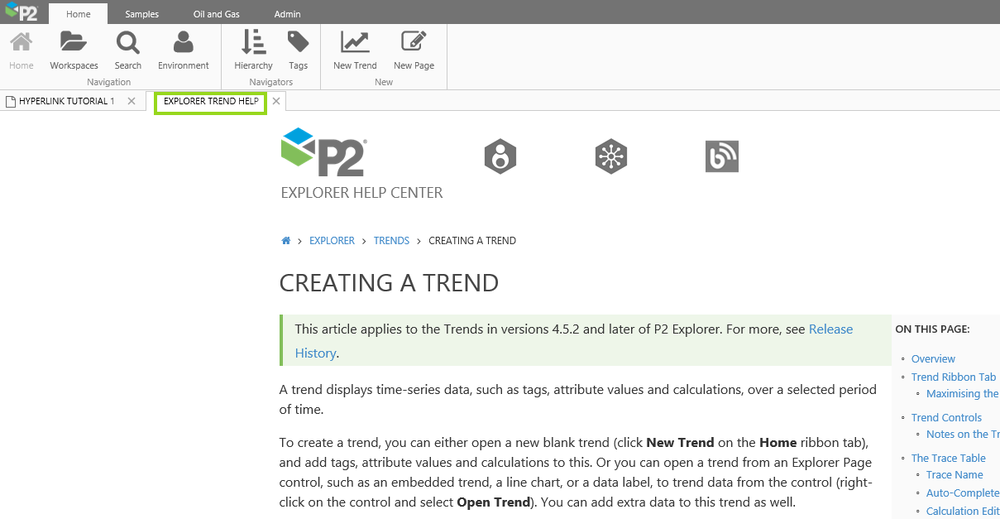Switch to the Home ribbon tab
The height and width of the screenshot is (519, 1000).
79,14
